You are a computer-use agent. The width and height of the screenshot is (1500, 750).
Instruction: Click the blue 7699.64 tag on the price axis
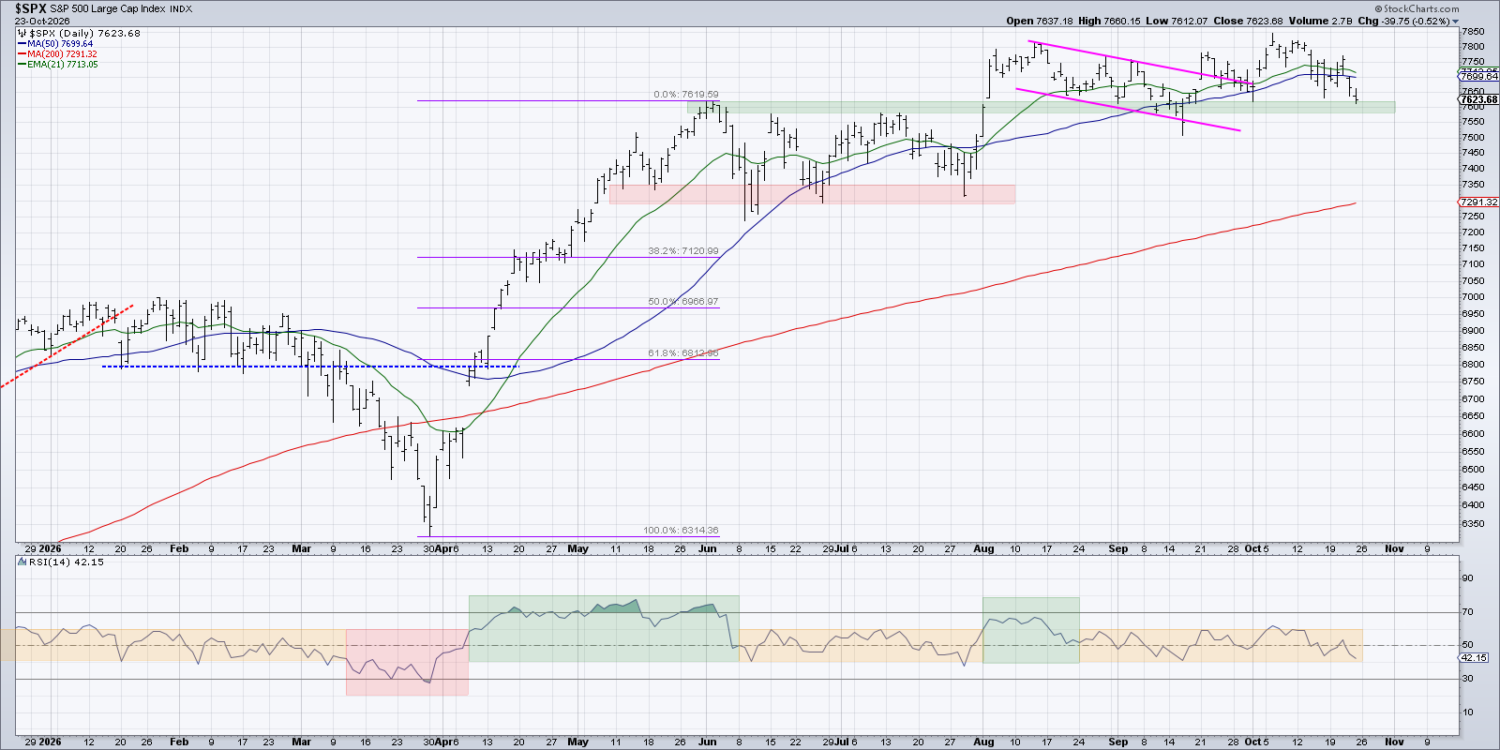coord(1479,77)
